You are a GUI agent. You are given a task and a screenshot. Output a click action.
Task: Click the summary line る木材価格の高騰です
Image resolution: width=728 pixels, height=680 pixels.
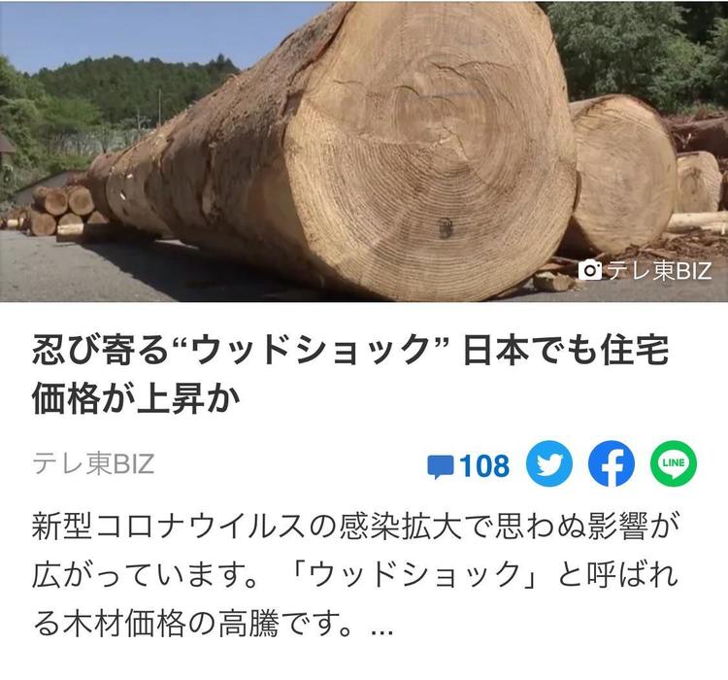pos(193,625)
